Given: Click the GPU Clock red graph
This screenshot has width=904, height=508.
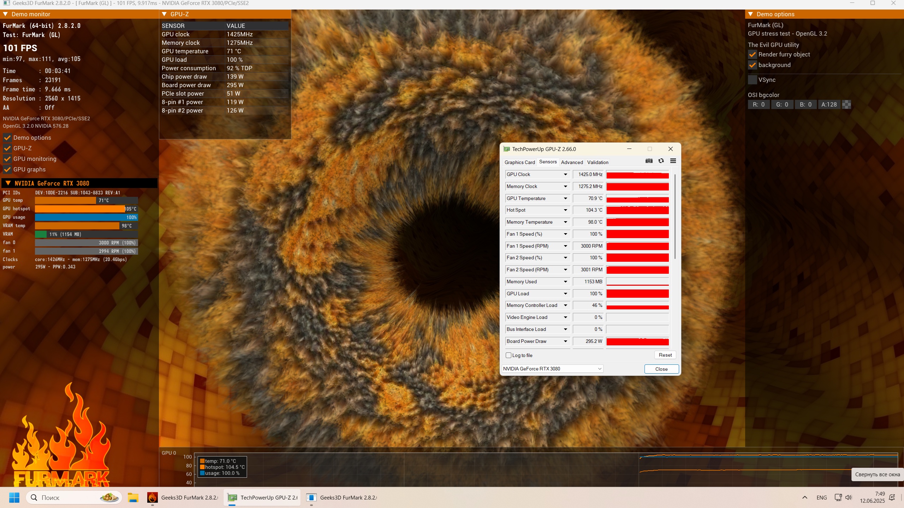Looking at the screenshot, I should pyautogui.click(x=637, y=174).
